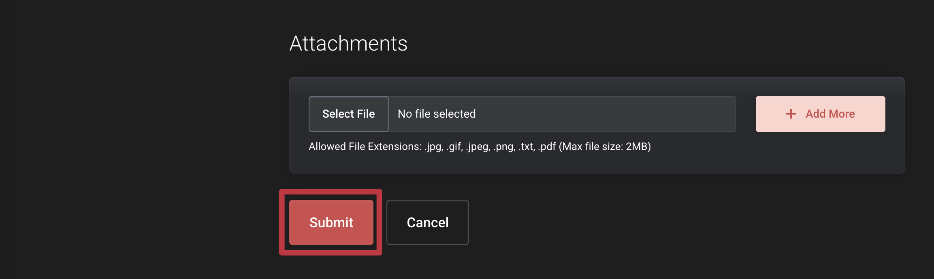
Task: Click the "No file selected" field
Action: pyautogui.click(x=437, y=114)
